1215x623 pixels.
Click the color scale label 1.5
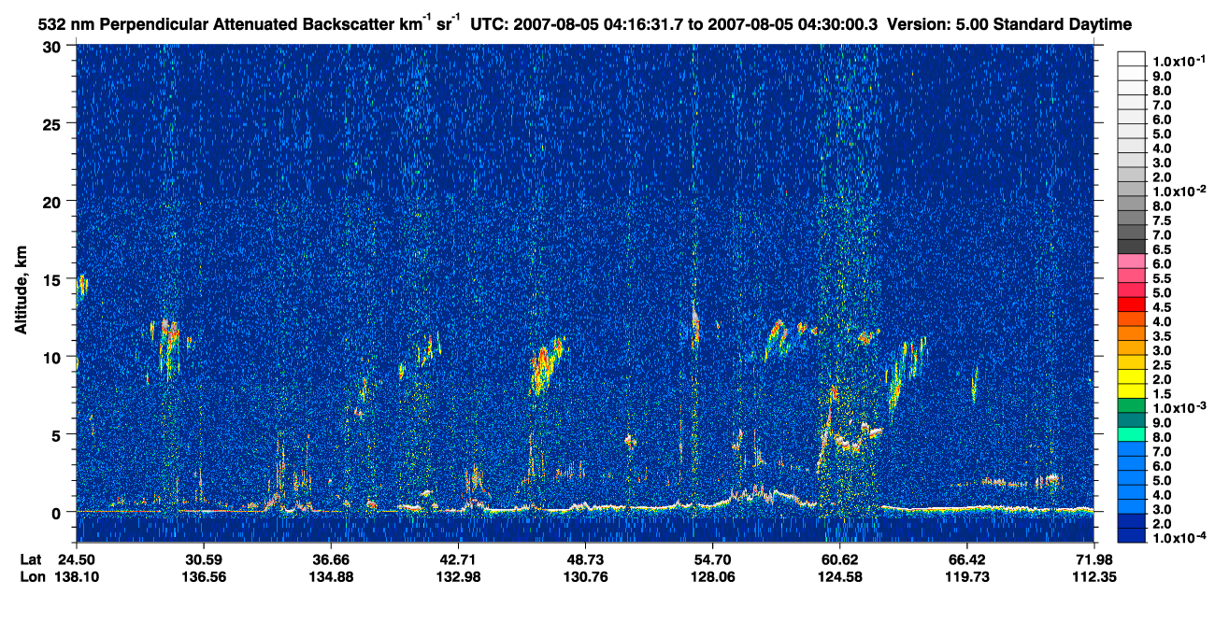(1162, 393)
